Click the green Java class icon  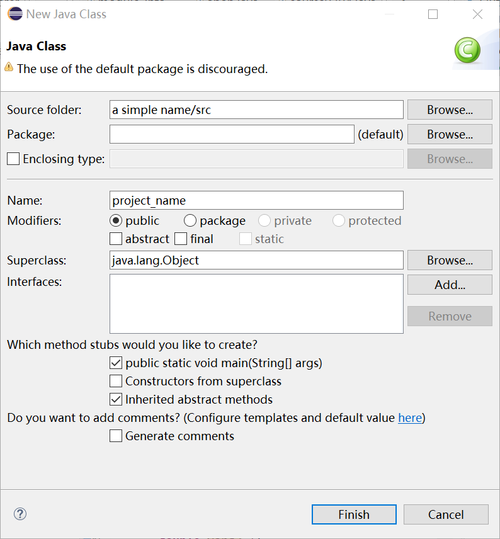coord(467,50)
